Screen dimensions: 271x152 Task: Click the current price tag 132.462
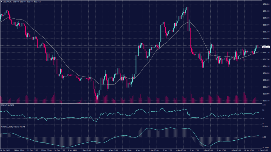tap(266, 47)
